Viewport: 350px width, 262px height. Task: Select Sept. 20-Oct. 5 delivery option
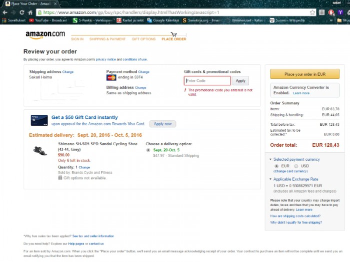[148, 150]
